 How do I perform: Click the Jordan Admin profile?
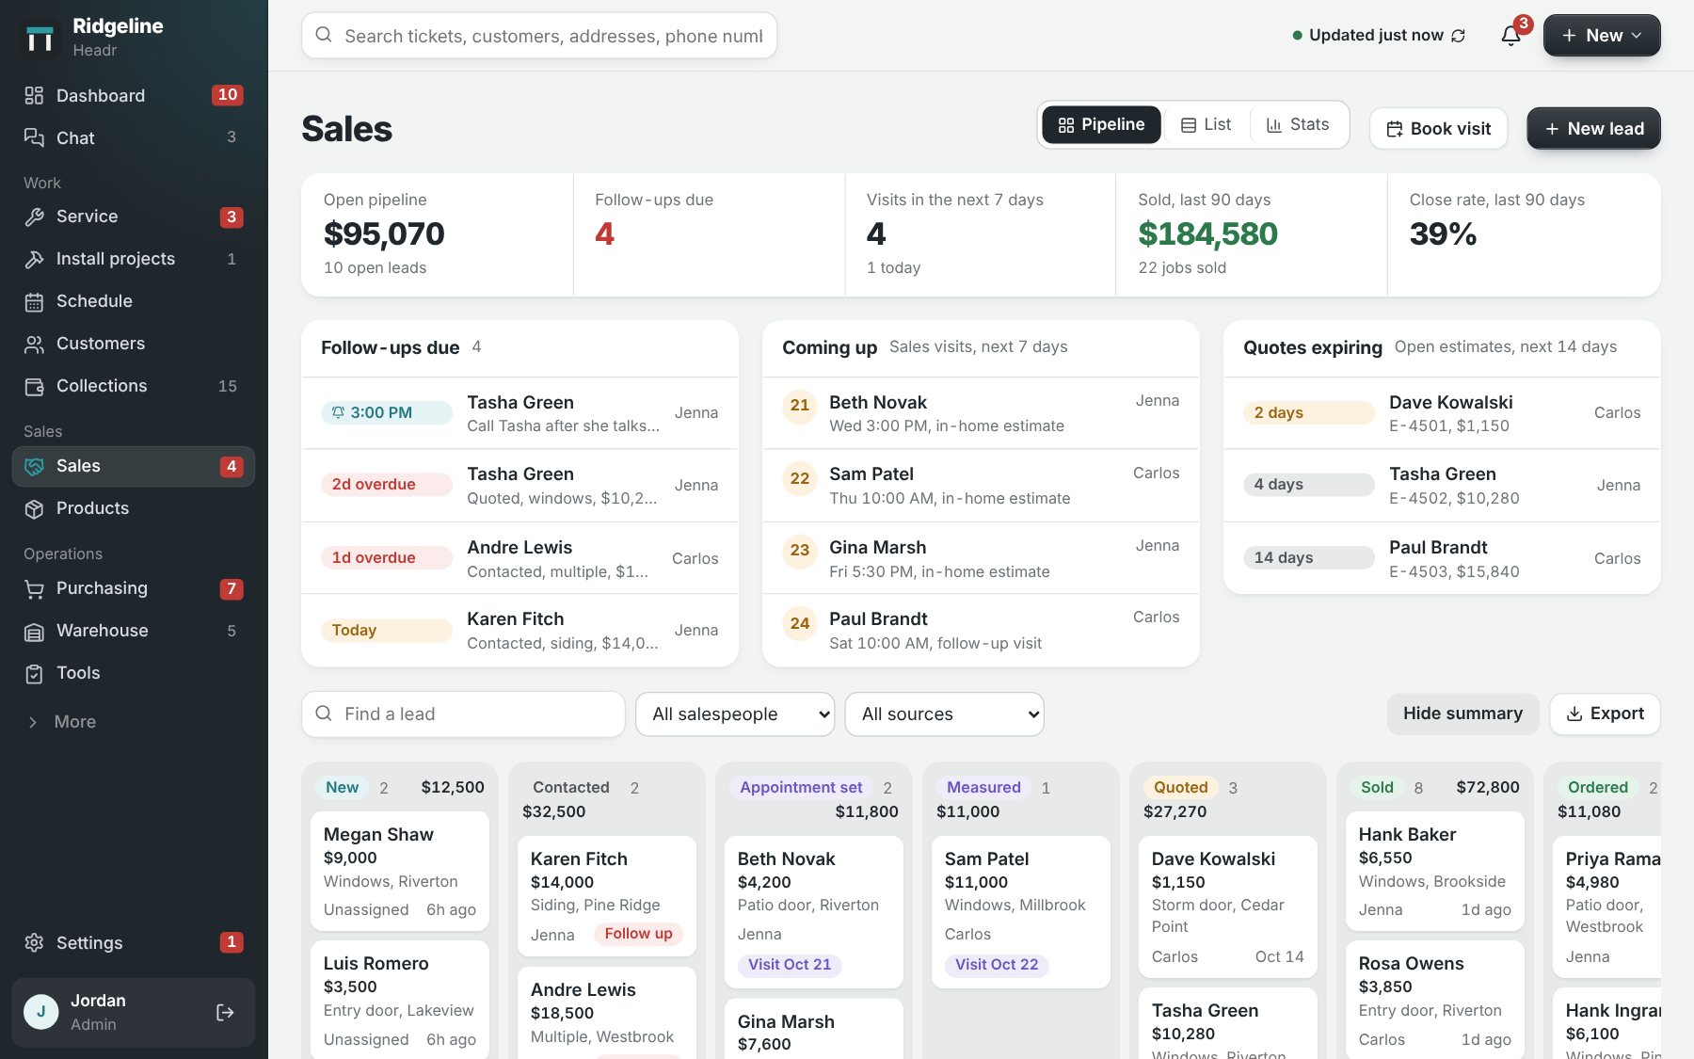click(x=134, y=1013)
